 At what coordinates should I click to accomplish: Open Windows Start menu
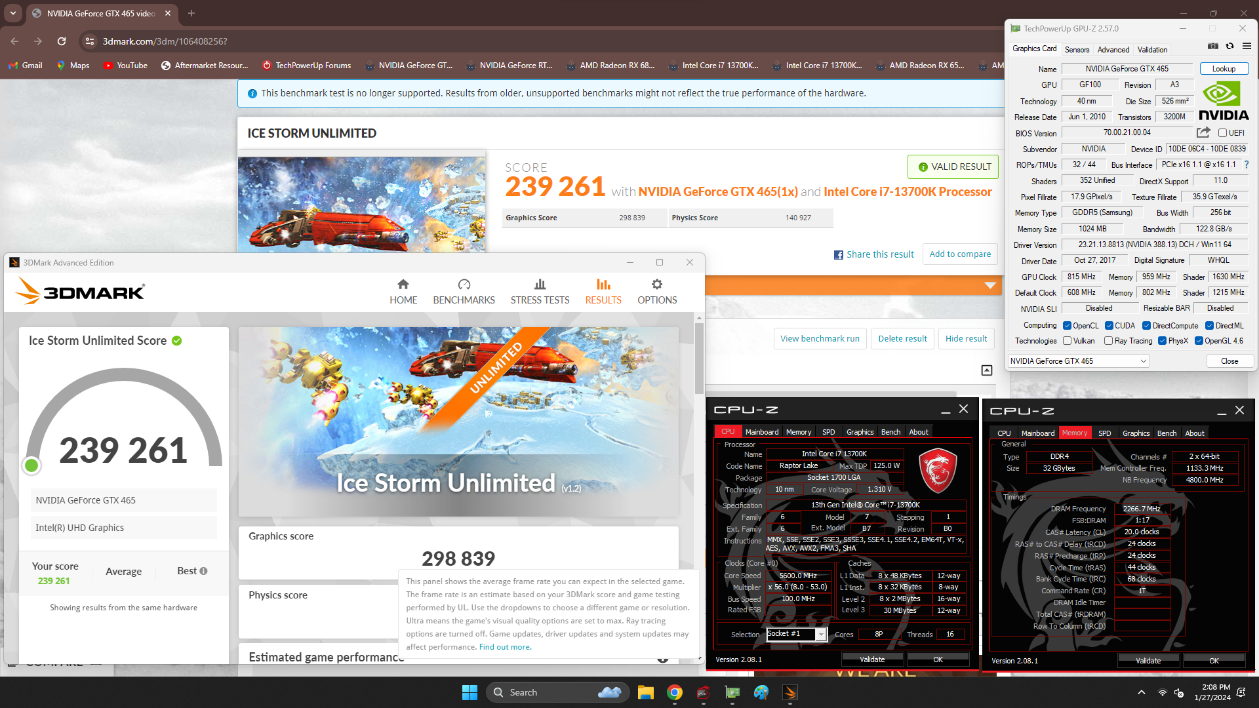[x=470, y=692]
